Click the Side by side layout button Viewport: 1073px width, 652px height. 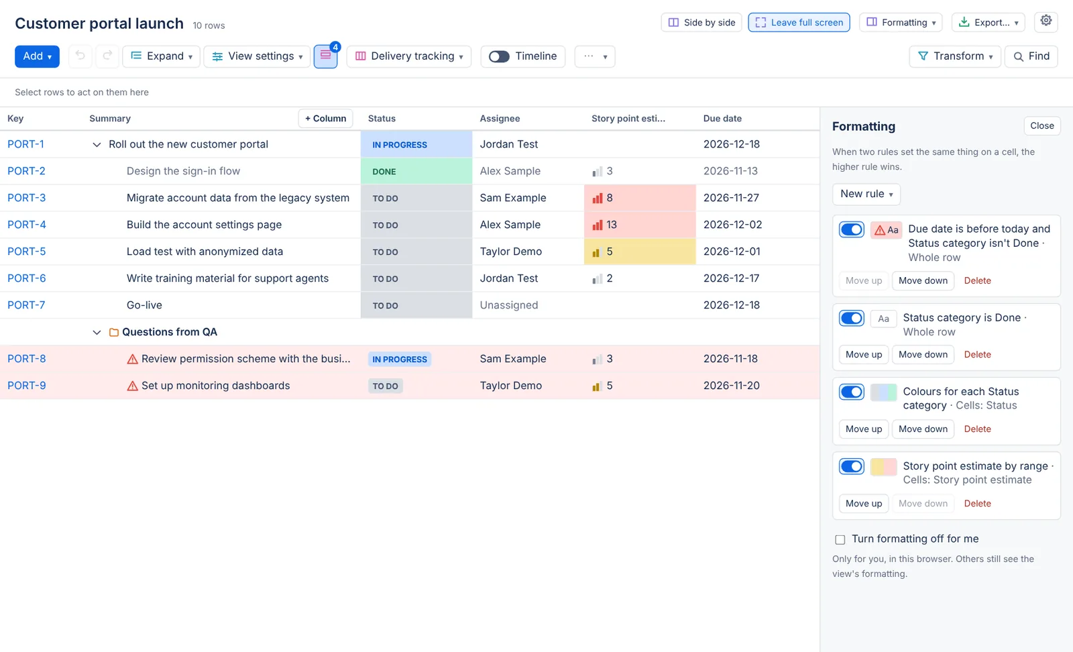701,22
